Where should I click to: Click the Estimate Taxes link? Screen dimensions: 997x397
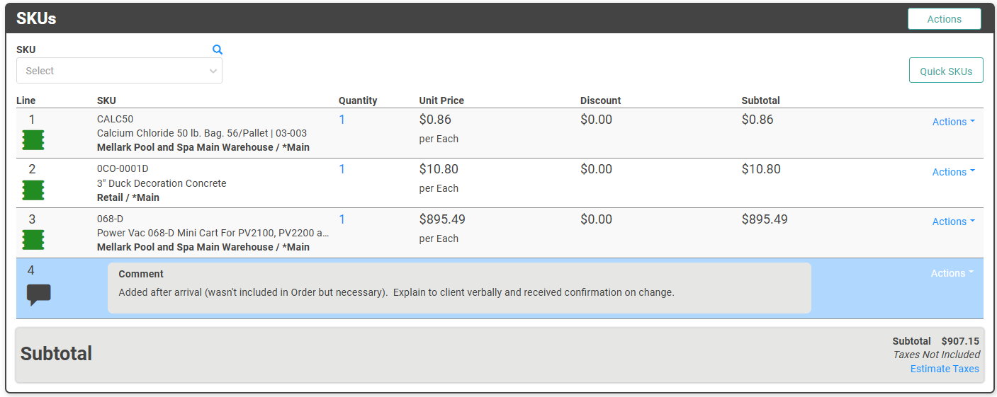[x=944, y=369]
